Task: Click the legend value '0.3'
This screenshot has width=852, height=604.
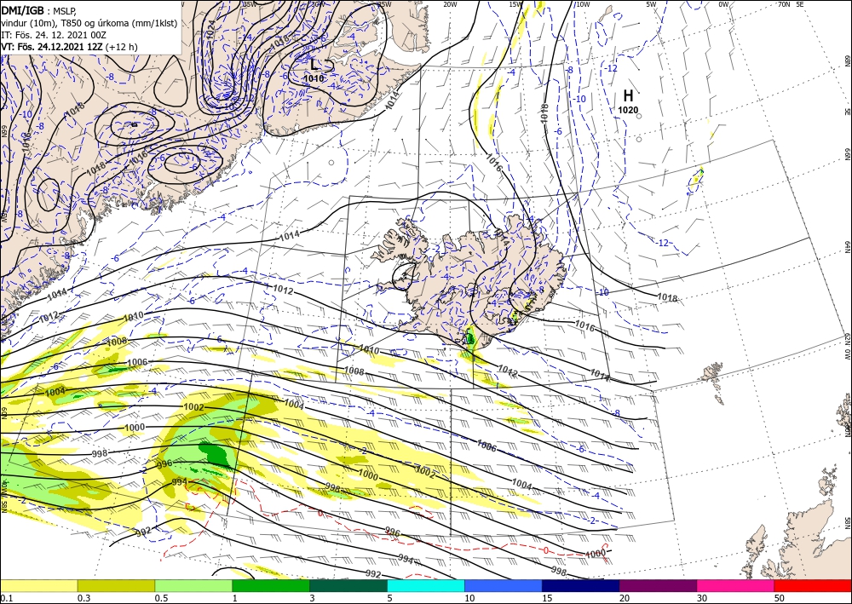Action: click(x=83, y=598)
